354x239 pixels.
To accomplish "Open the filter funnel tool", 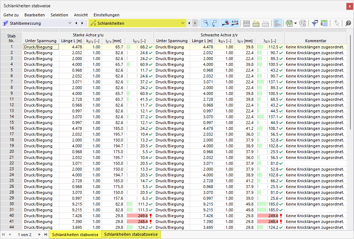I will tap(315, 23).
